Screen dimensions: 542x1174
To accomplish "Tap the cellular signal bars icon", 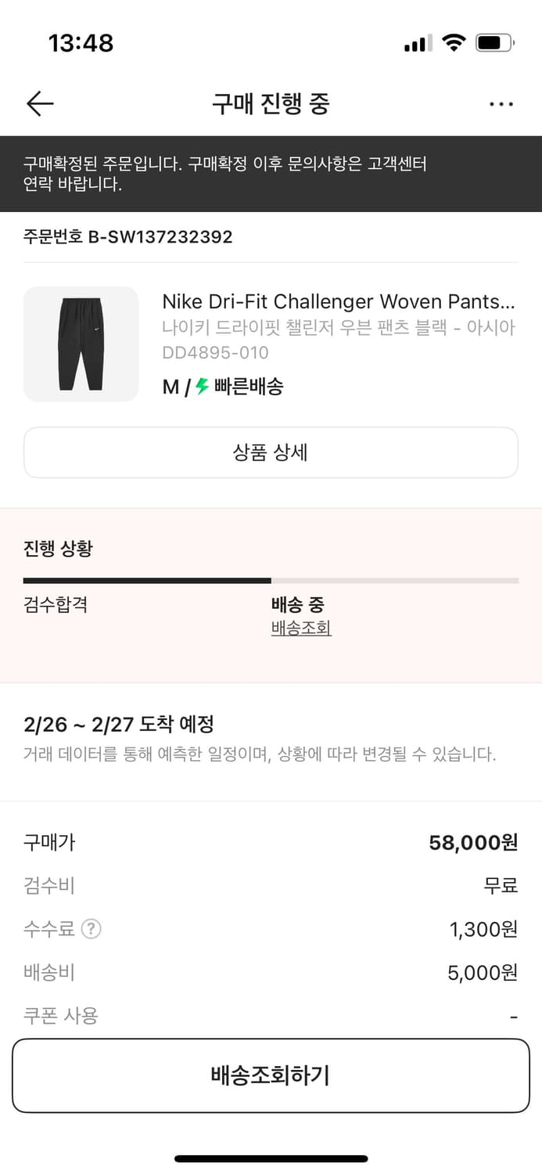I will click(416, 44).
